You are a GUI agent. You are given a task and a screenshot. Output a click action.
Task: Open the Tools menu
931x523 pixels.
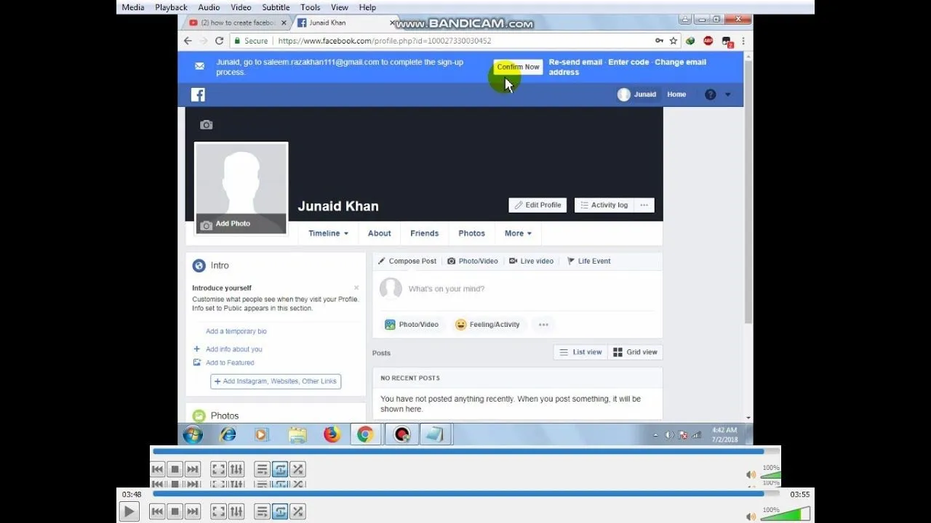[x=310, y=7]
